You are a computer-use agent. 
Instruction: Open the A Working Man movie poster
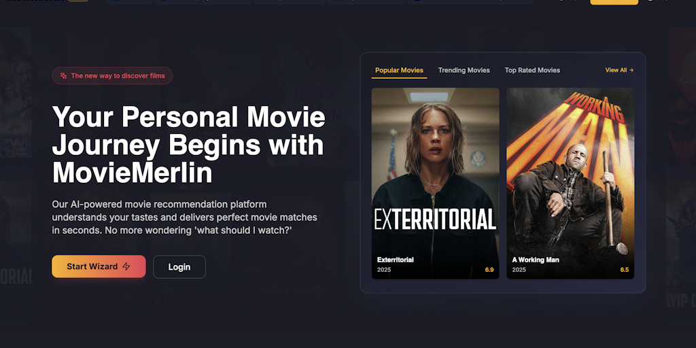(x=570, y=184)
